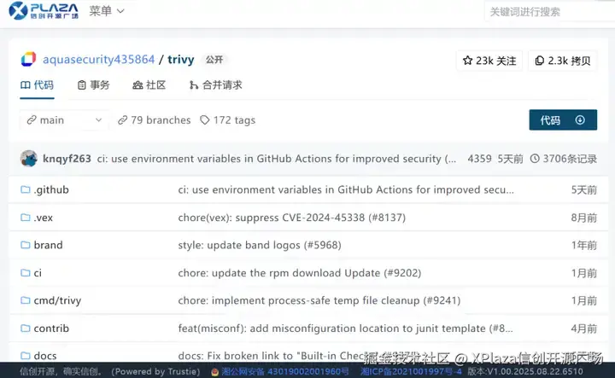Screen dimensions: 615x378
Task: Click the .github folder icon
Action: tap(26, 190)
